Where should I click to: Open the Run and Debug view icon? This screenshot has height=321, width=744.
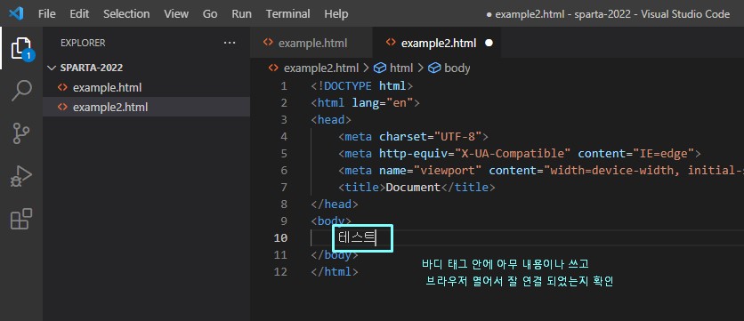coord(21,176)
